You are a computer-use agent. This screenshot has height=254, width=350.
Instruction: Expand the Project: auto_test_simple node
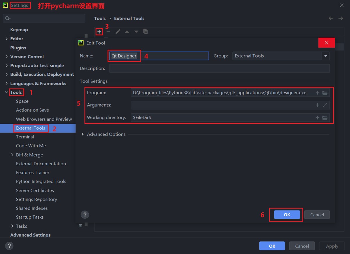click(7, 66)
